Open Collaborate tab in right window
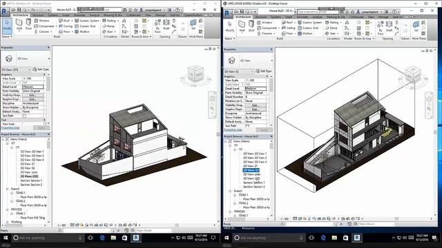442x248 pixels. (356, 17)
